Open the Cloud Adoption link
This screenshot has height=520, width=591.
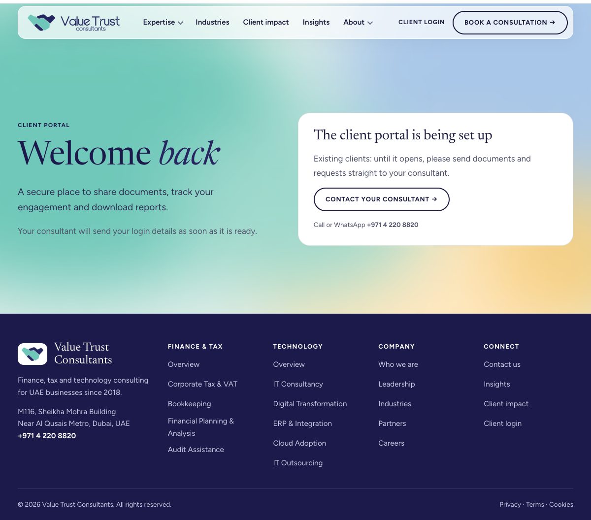[x=299, y=443]
